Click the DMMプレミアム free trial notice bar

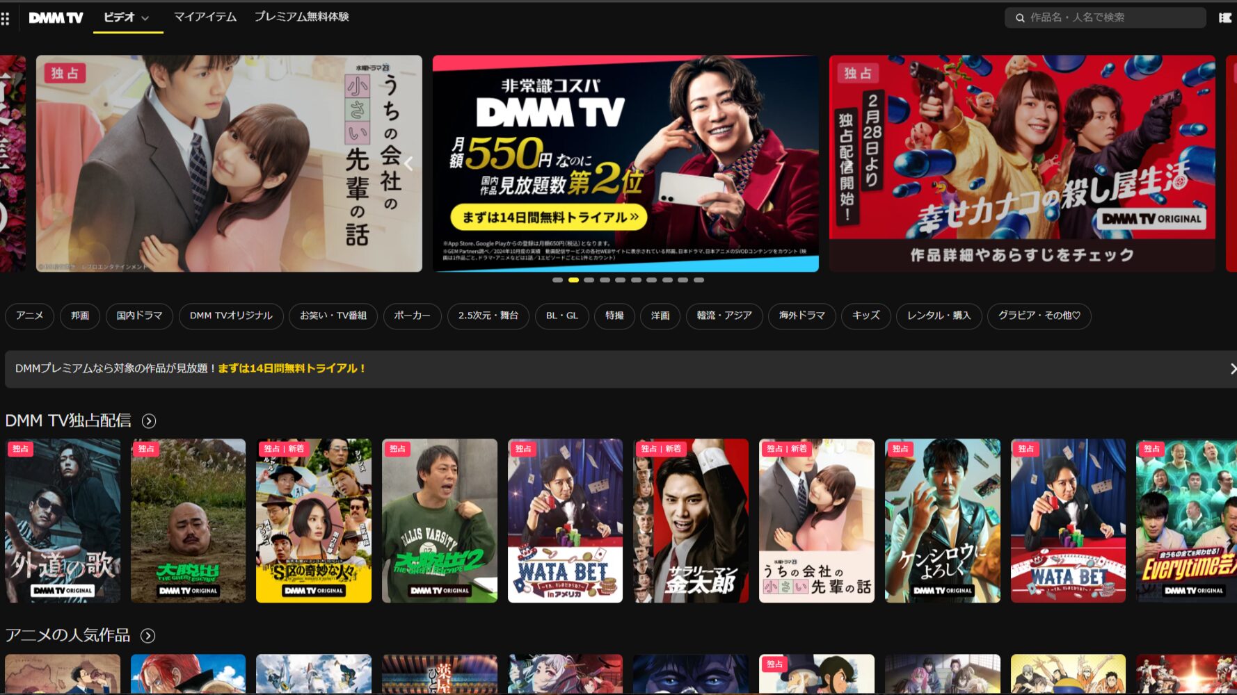621,368
